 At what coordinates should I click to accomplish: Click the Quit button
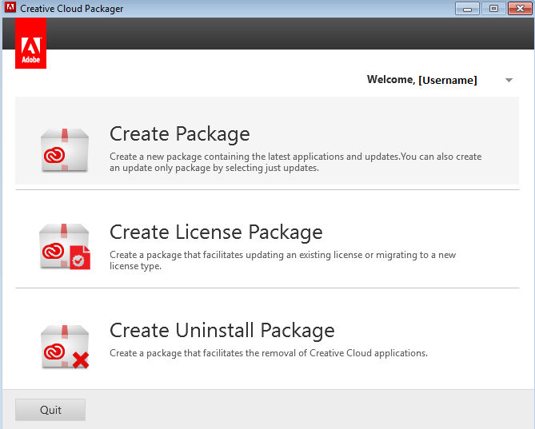[x=50, y=410]
